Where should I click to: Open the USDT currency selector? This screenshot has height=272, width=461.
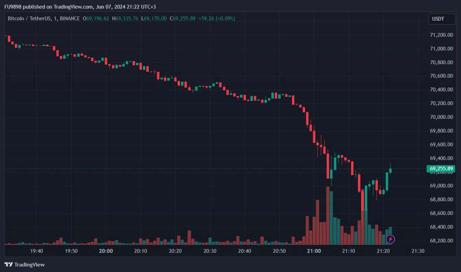coord(441,19)
